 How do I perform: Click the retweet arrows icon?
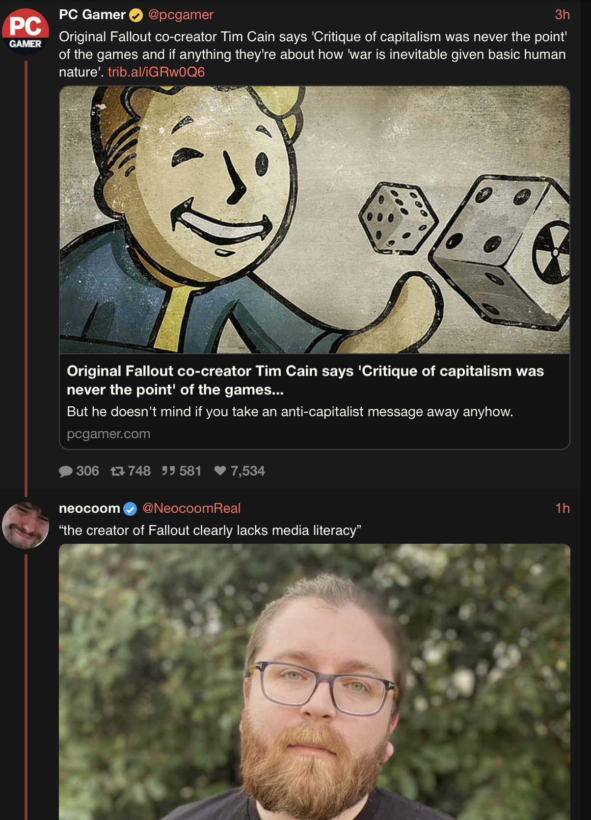coord(118,471)
